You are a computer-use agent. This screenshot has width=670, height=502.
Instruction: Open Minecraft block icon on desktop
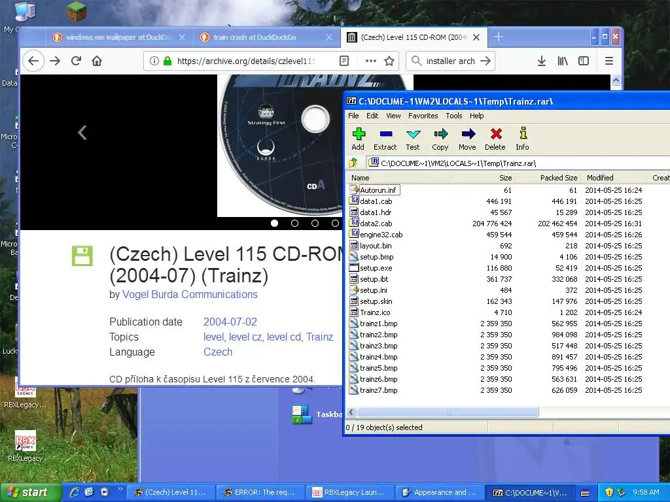tap(77, 12)
